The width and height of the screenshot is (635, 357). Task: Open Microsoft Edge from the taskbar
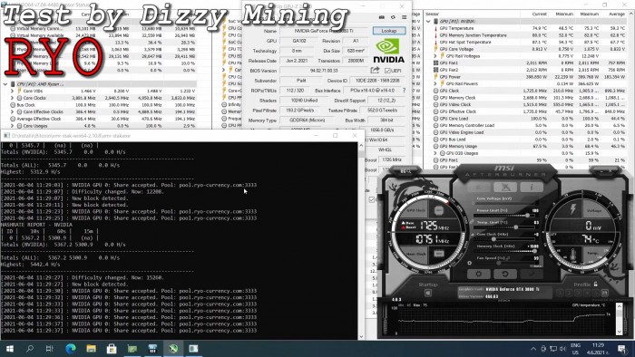click(71, 349)
